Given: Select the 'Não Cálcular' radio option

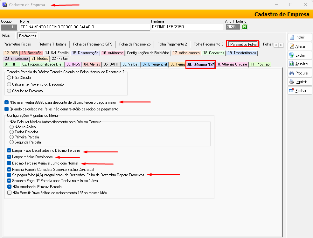Looking at the screenshot, I should [9, 78].
